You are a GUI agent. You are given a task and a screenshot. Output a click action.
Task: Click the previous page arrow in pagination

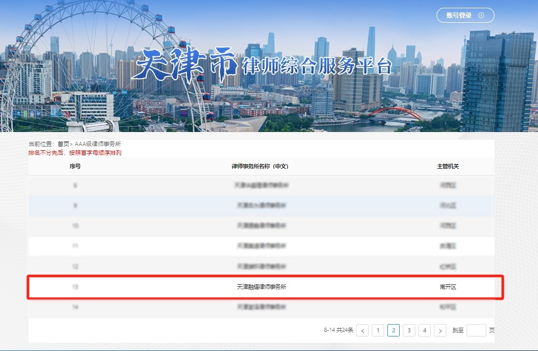[363, 330]
